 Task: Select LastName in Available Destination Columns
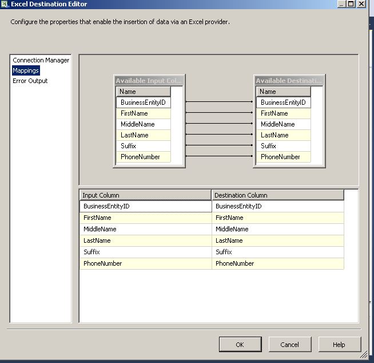284,135
